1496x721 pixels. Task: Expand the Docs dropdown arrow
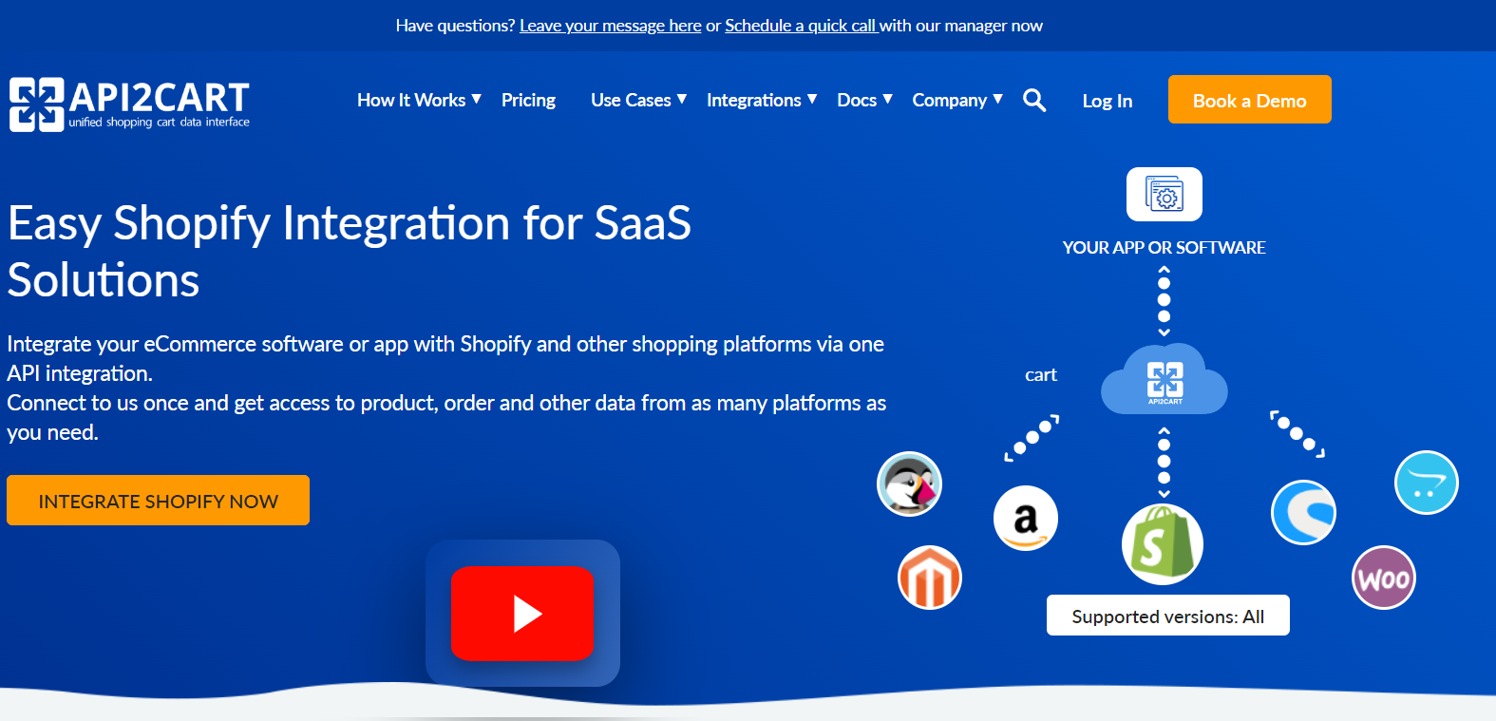(x=888, y=99)
